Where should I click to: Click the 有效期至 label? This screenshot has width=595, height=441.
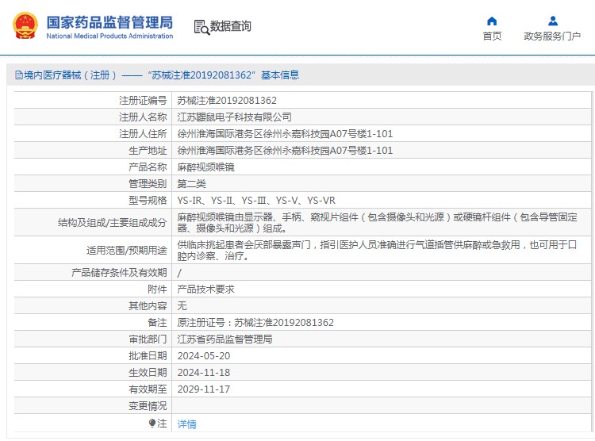click(148, 389)
